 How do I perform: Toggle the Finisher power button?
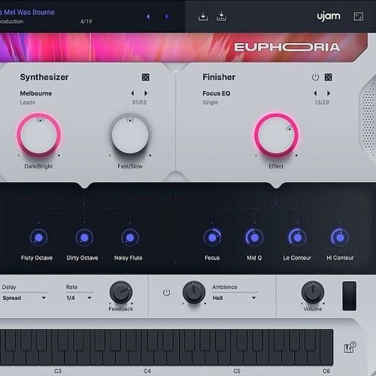click(x=315, y=77)
